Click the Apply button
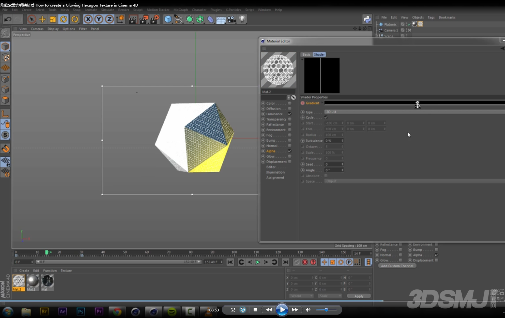Image resolution: width=505 pixels, height=318 pixels. (359, 296)
